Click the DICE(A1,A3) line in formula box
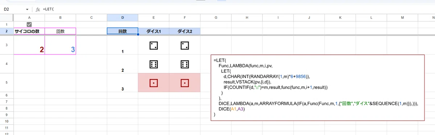The width and height of the screenshot is (435, 135). (x=232, y=109)
